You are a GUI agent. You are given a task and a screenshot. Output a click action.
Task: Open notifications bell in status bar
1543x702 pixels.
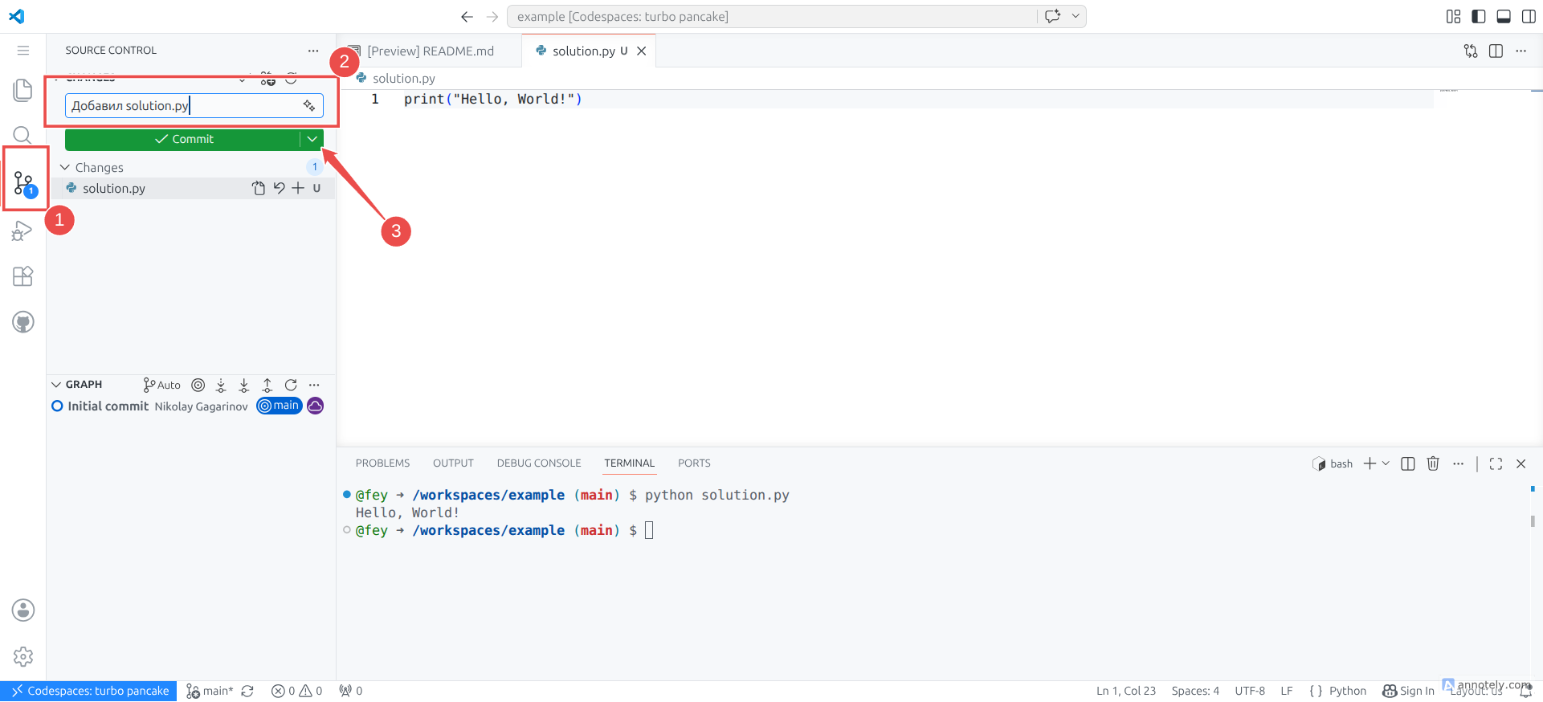[1525, 691]
